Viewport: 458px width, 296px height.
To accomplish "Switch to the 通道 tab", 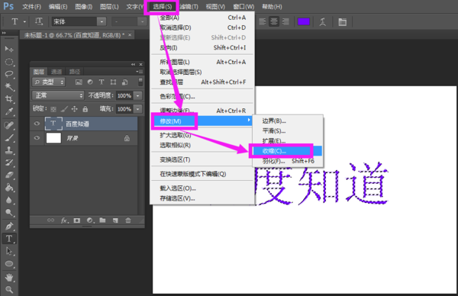I will (56, 72).
